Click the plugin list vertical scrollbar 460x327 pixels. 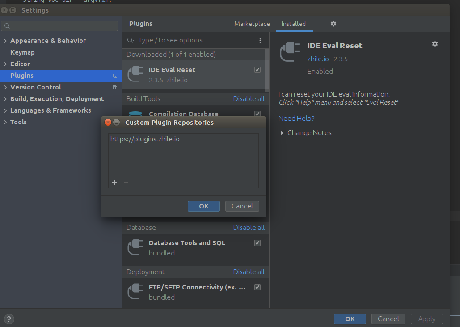(x=267, y=70)
